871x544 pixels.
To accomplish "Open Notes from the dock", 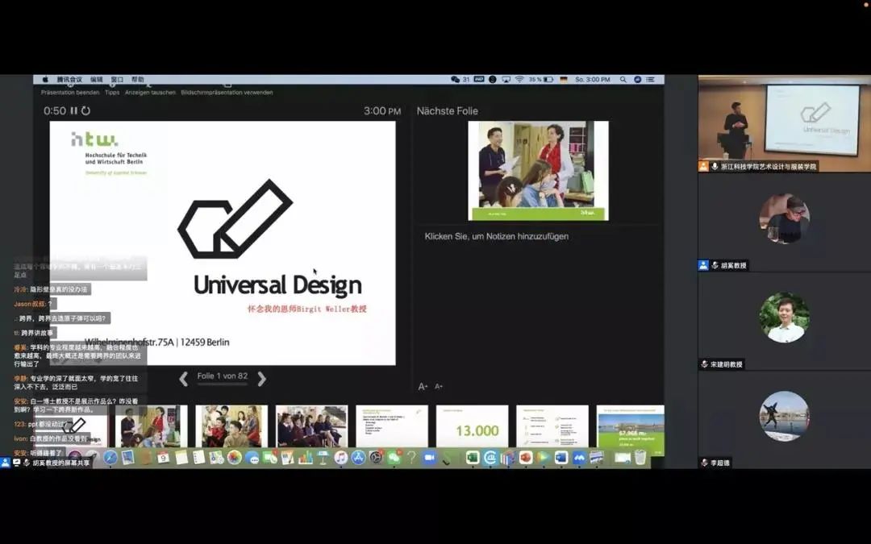I will (181, 458).
